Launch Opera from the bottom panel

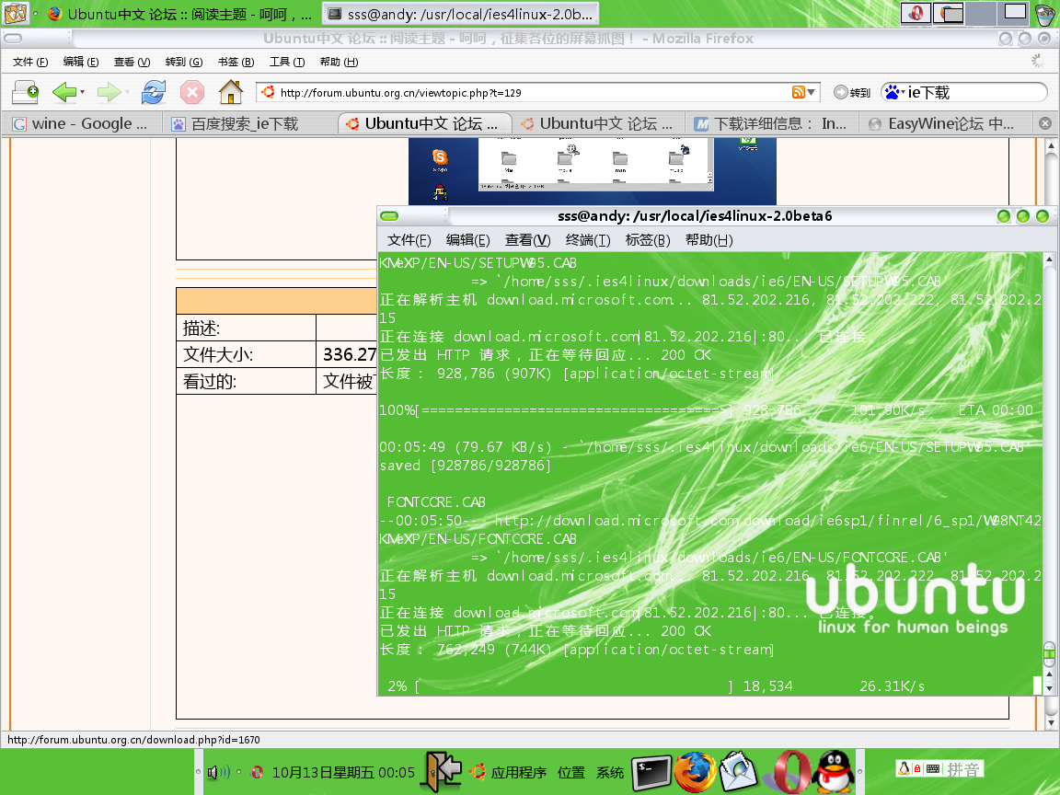tap(789, 771)
